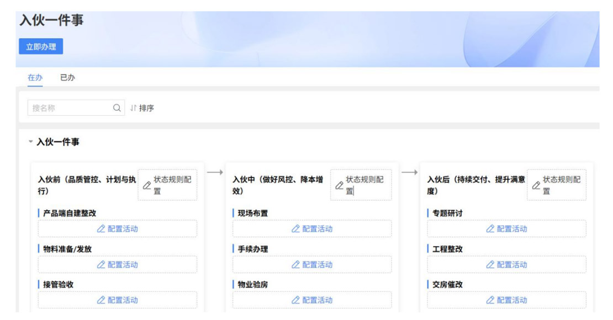Screen dimensions: 613x320
Task: Click the 立即办理 button
Action: click(x=41, y=47)
